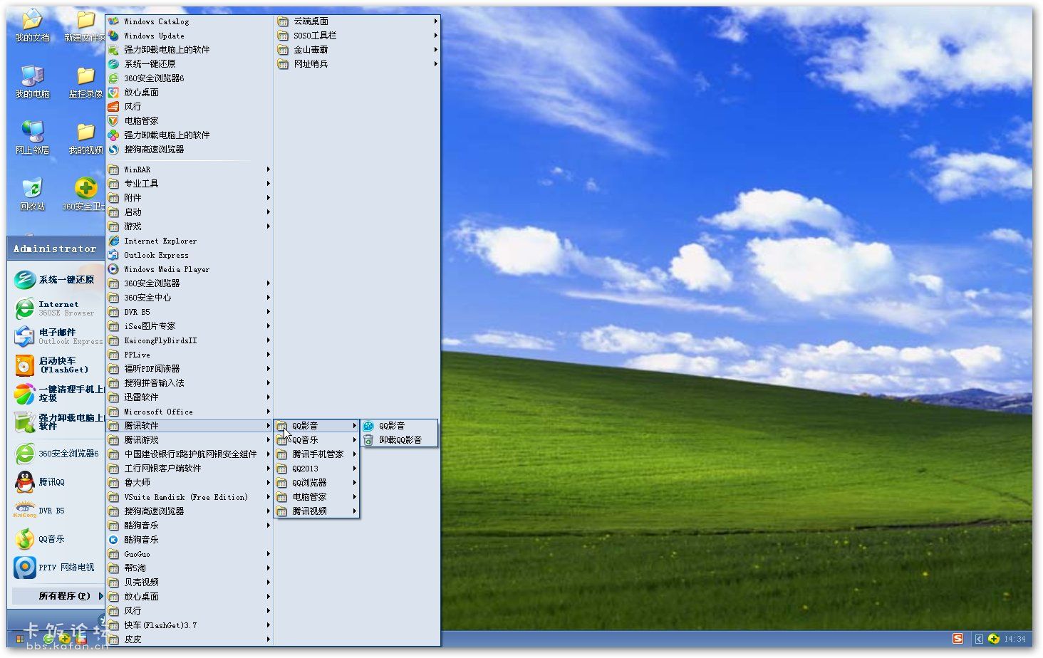Open the 网上邻居 desktop icon
The image size is (1043, 658).
coord(32,138)
